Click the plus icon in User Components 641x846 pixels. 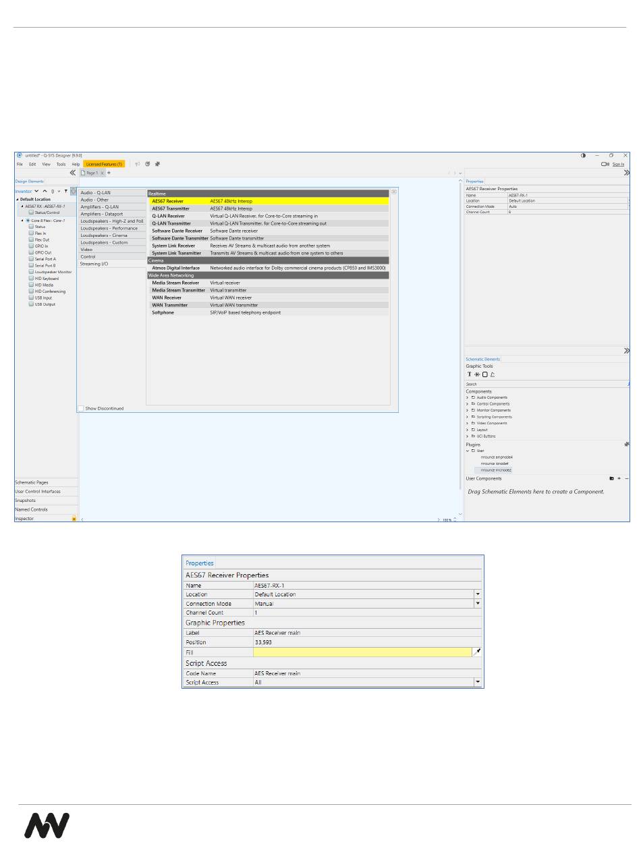tap(619, 478)
